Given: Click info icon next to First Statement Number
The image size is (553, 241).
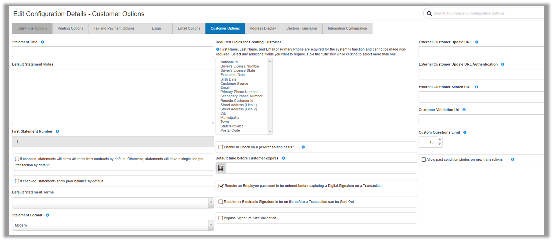Looking at the screenshot, I should pos(57,131).
